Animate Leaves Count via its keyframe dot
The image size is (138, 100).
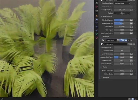coord(134,51)
